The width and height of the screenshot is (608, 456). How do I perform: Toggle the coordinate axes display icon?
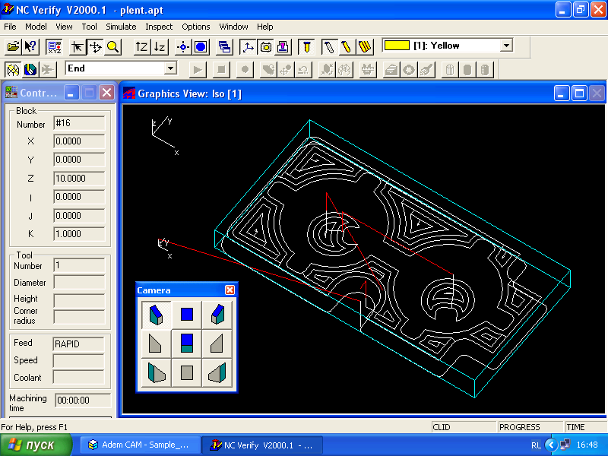[248, 47]
